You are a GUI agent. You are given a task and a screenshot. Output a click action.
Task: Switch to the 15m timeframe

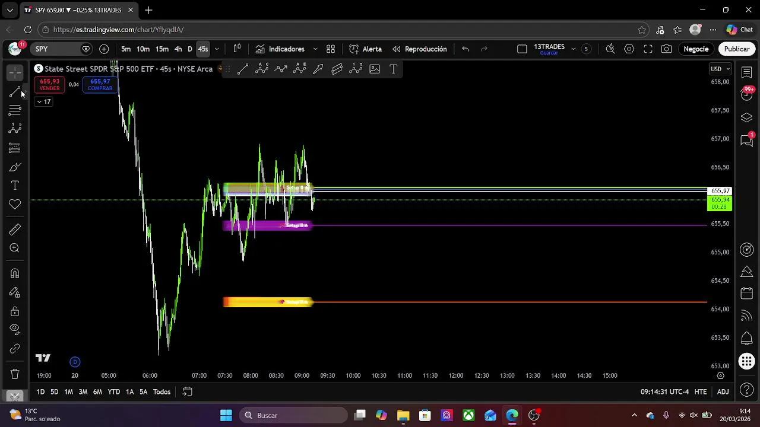162,49
